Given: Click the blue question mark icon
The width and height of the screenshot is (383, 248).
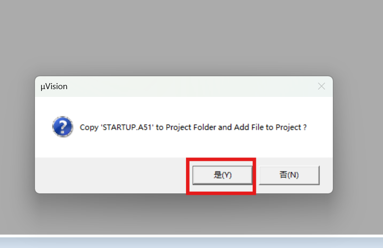Looking at the screenshot, I should pyautogui.click(x=63, y=127).
